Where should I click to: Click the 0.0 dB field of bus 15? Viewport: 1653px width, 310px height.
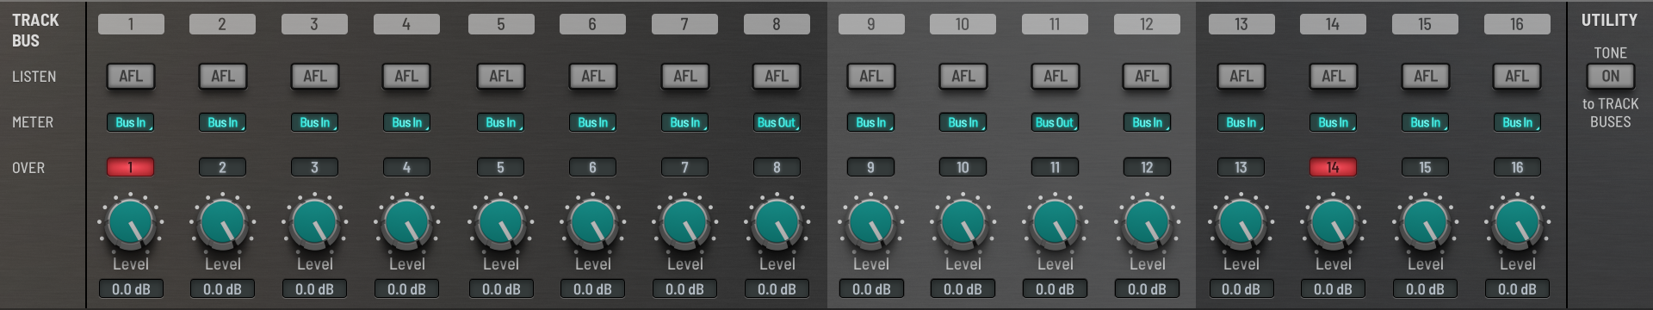tap(1426, 289)
